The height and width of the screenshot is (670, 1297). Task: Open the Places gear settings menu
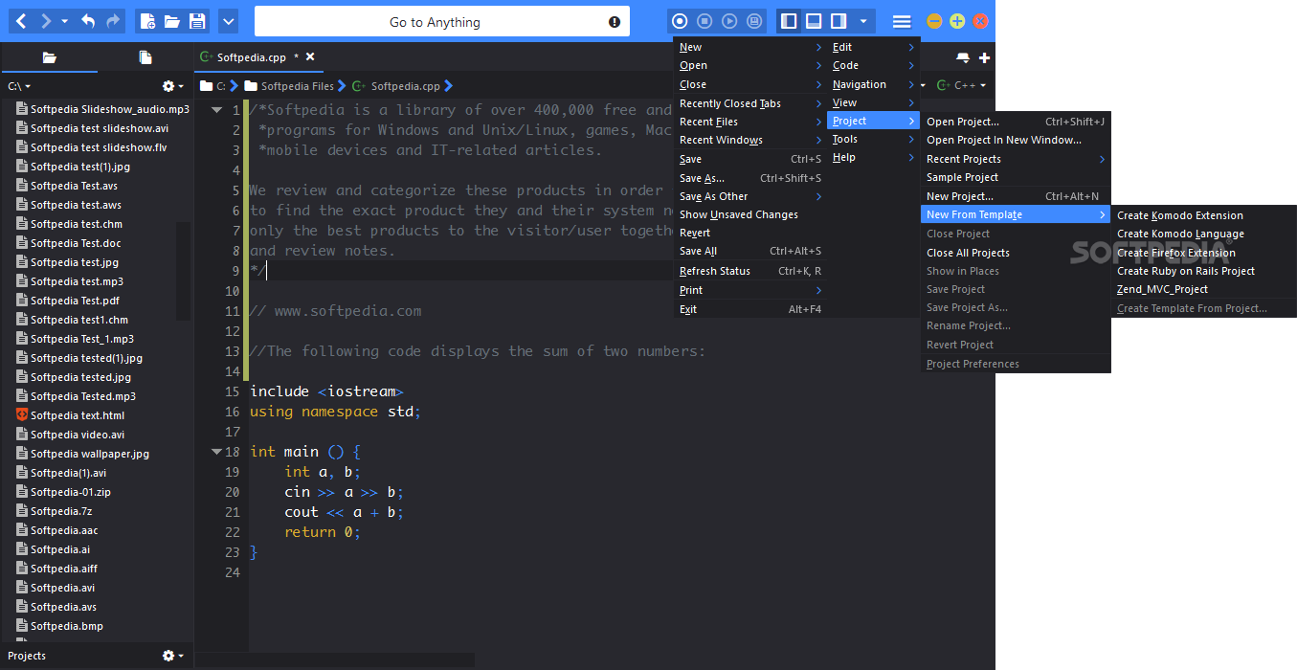point(173,86)
